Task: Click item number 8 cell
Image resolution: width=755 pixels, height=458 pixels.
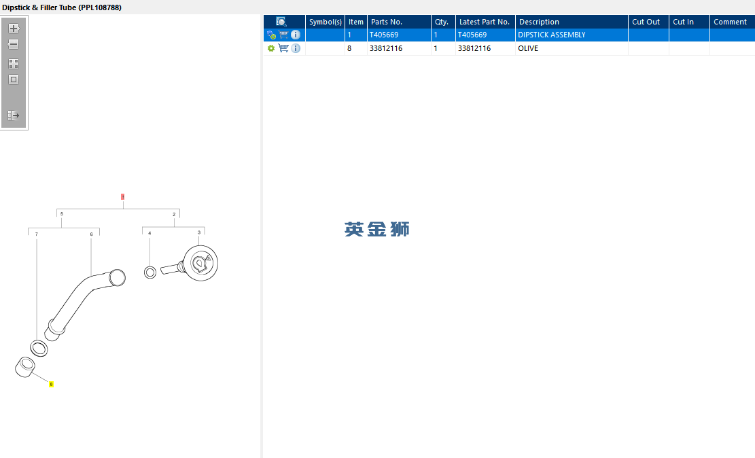Action: pos(356,48)
